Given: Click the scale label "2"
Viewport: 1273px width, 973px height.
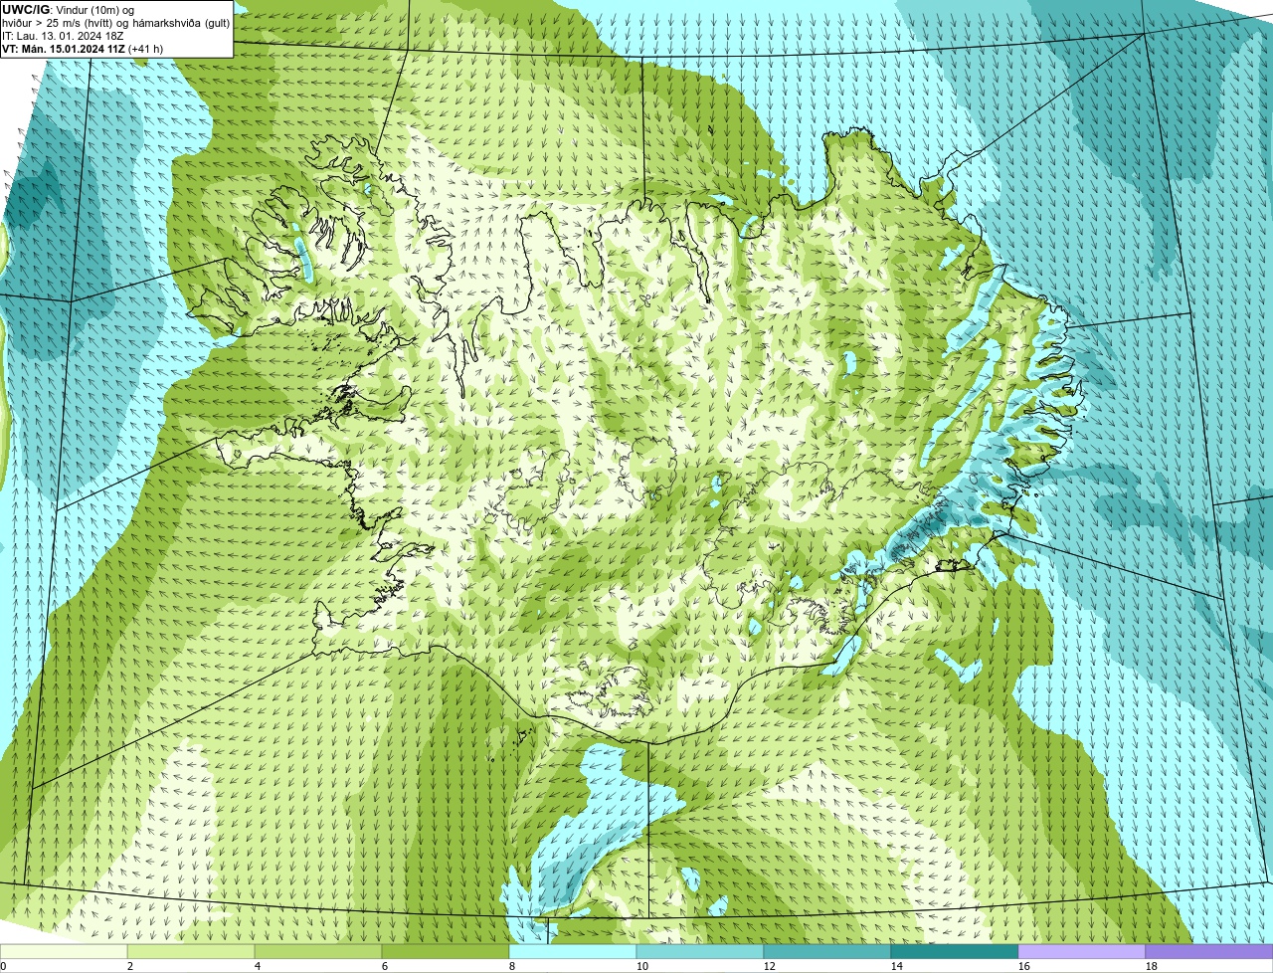Looking at the screenshot, I should point(130,966).
